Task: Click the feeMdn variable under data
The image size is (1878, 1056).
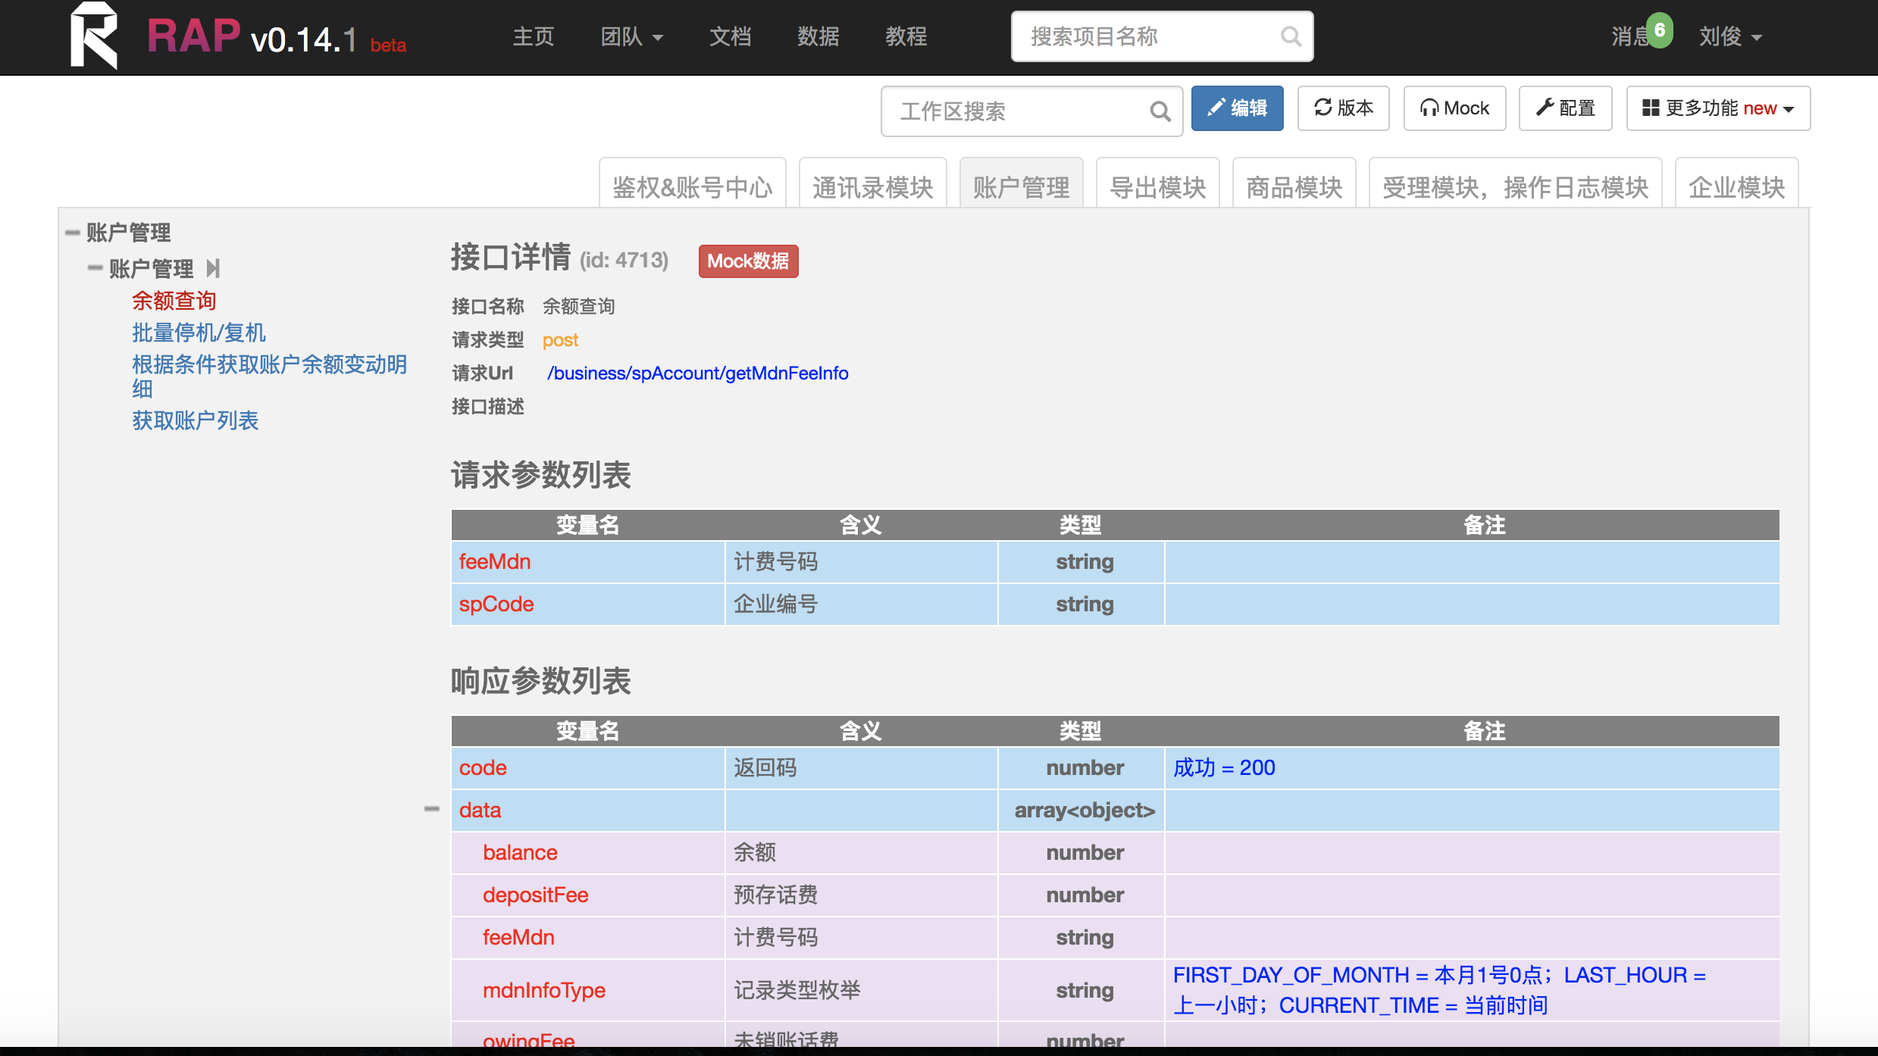Action: pos(518,937)
